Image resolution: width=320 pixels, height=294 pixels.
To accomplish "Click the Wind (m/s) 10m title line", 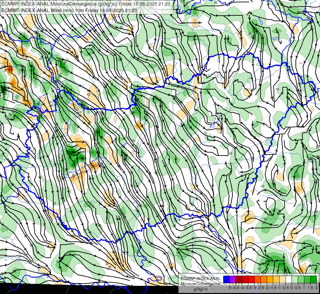I will [69, 10].
